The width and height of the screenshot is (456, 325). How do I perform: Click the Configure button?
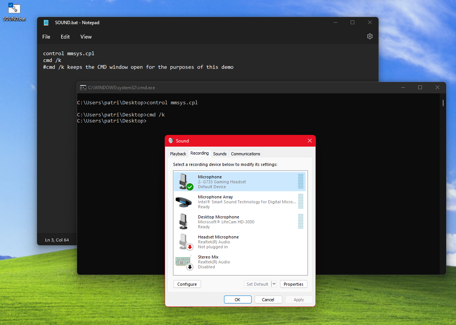point(187,284)
